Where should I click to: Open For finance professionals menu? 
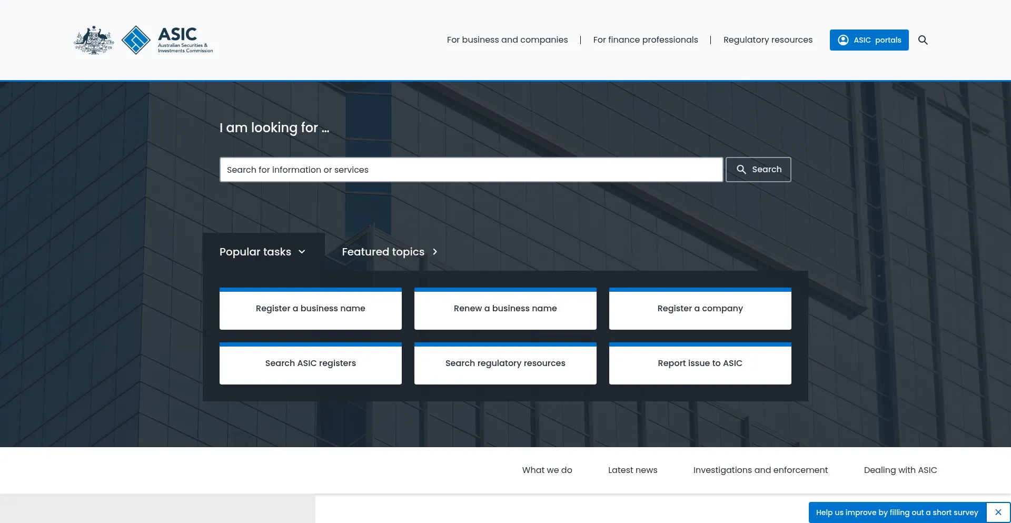646,40
